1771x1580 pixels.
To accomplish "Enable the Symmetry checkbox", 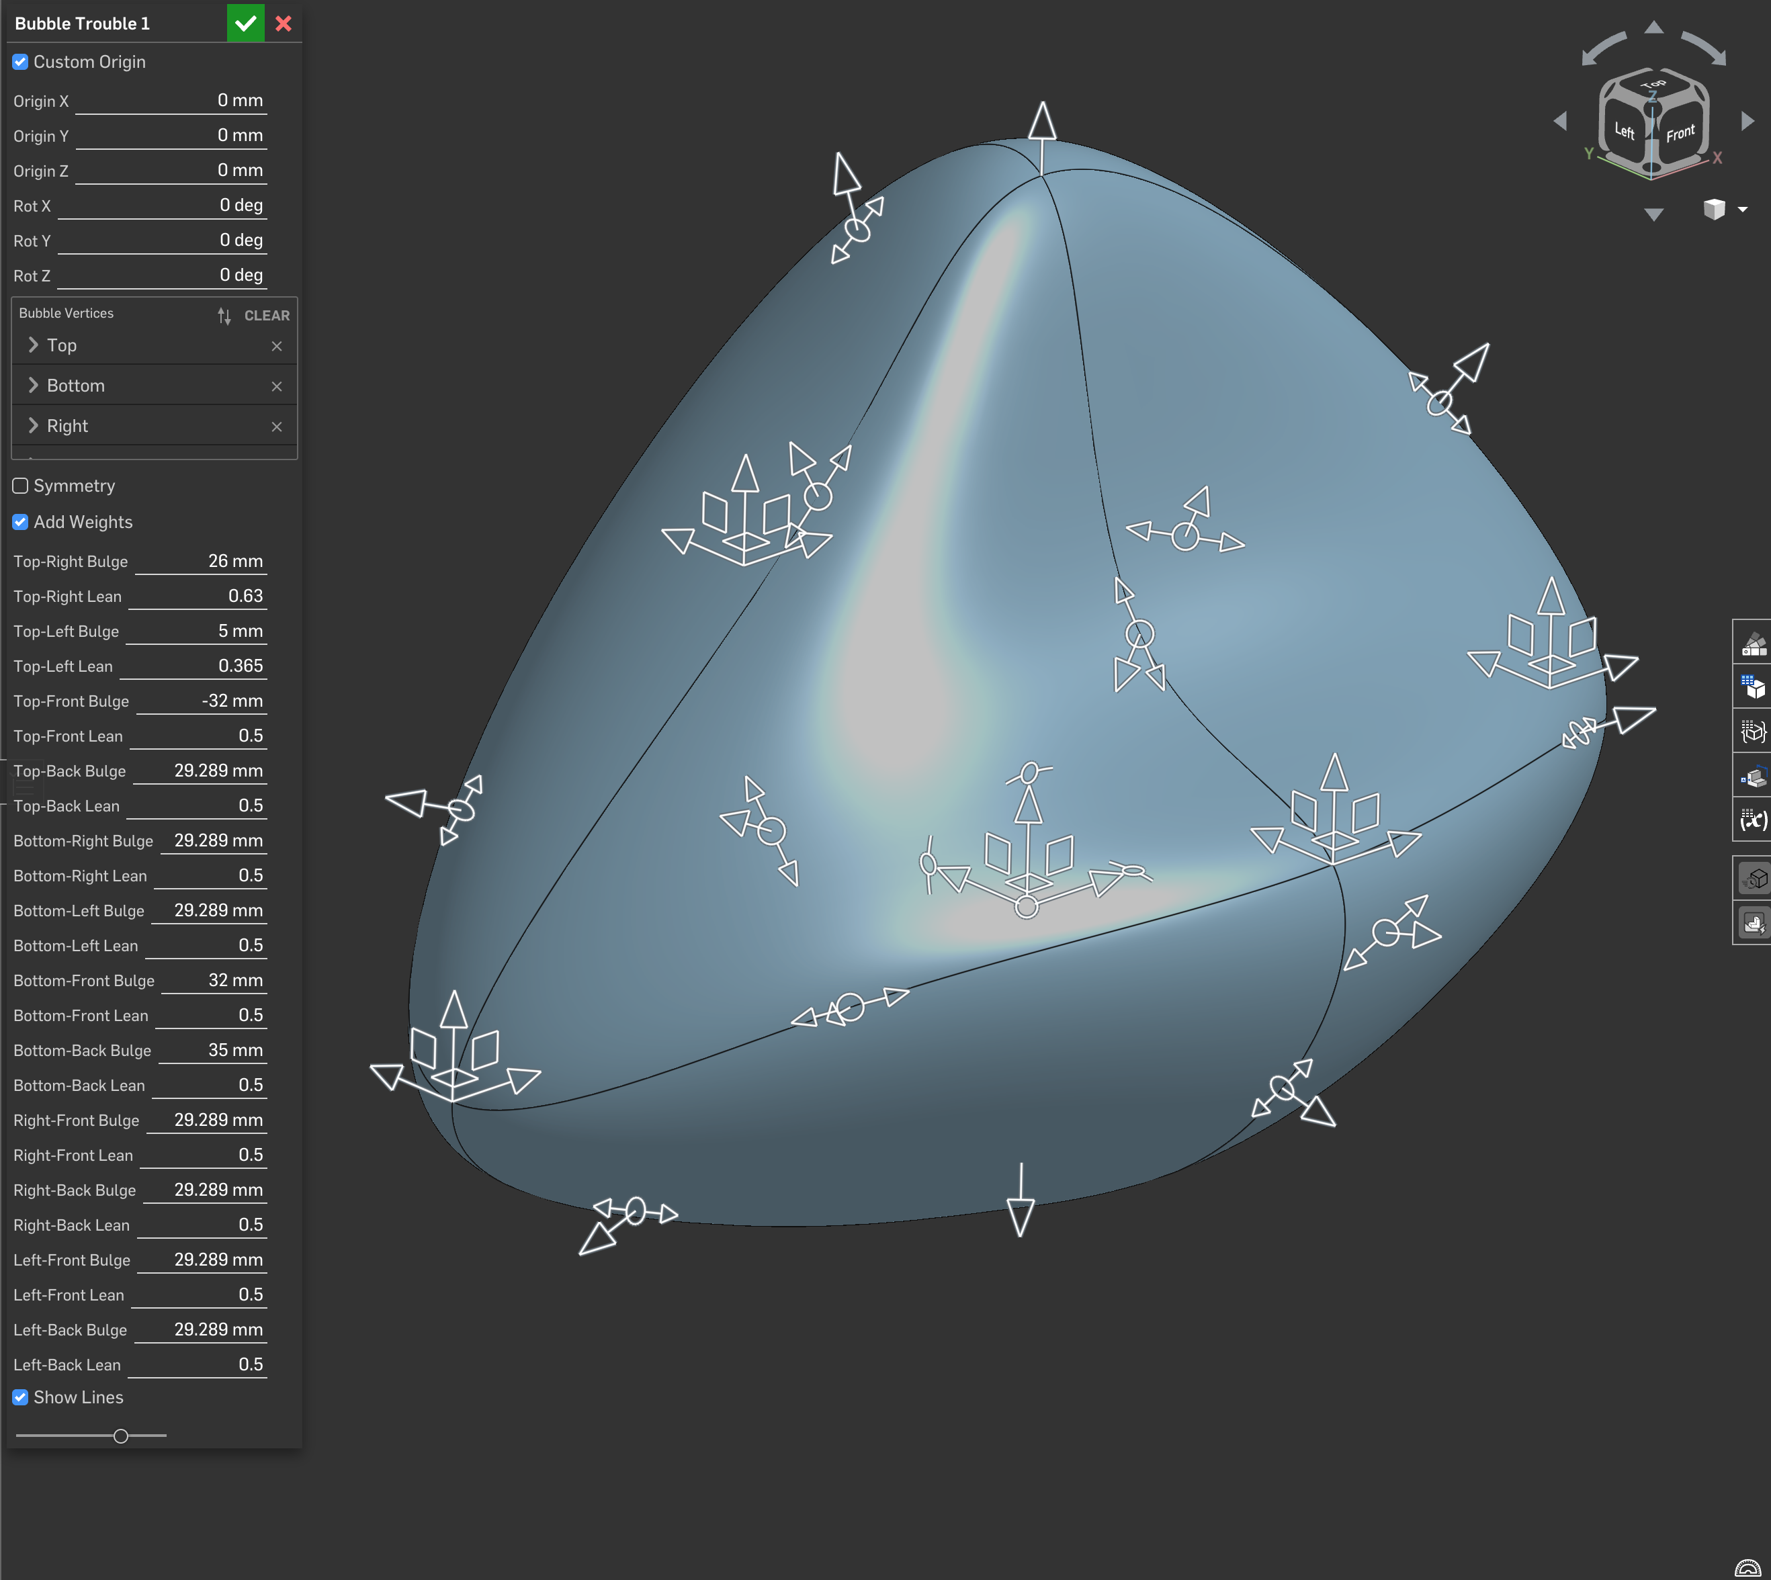I will pyautogui.click(x=20, y=486).
